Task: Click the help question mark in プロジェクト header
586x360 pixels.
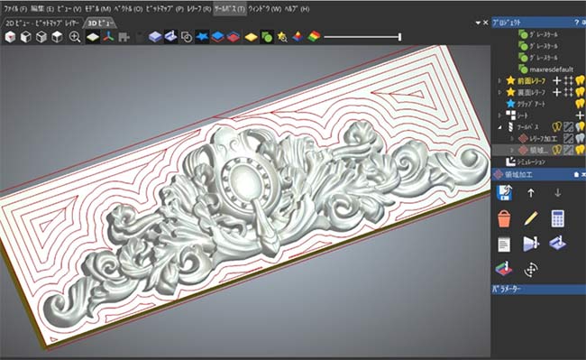Action: click(x=576, y=23)
